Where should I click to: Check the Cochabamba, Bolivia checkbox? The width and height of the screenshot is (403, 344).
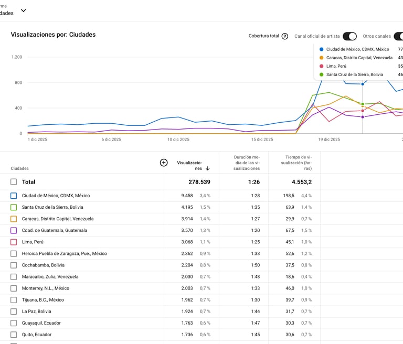tap(14, 265)
